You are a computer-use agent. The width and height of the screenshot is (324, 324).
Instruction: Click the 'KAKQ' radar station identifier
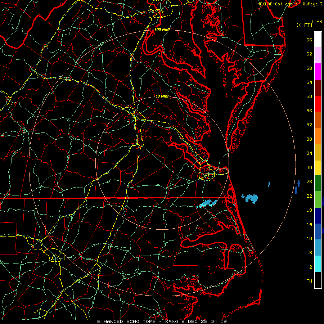click(172, 321)
